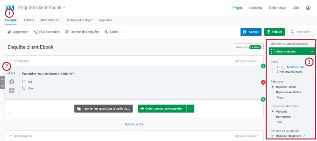317x141 pixels.
Task: Go to Contacts in top menu
Action: click(255, 8)
